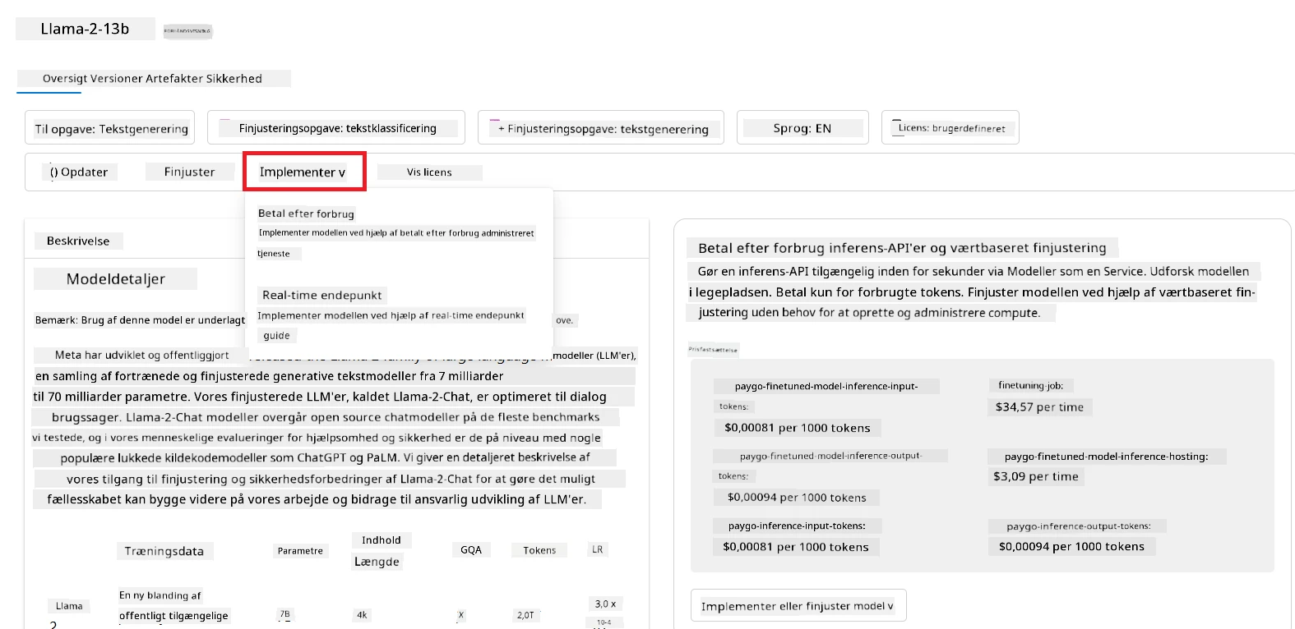
Task: Click the badge next to Llama-2-13b title
Action: (x=187, y=31)
